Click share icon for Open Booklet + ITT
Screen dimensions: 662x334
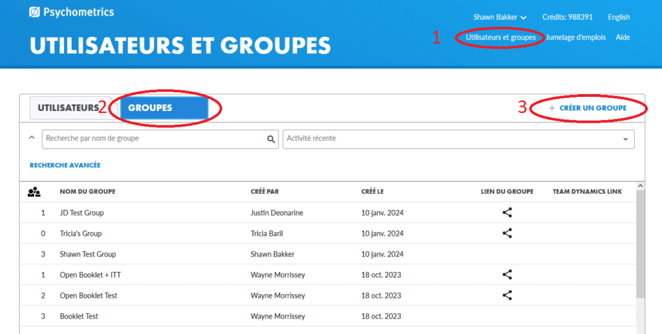507,275
